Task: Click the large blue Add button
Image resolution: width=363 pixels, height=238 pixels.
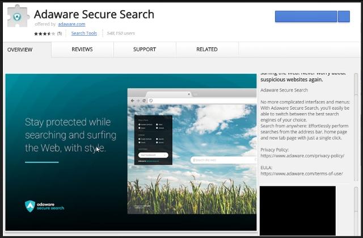Action: click(306, 16)
